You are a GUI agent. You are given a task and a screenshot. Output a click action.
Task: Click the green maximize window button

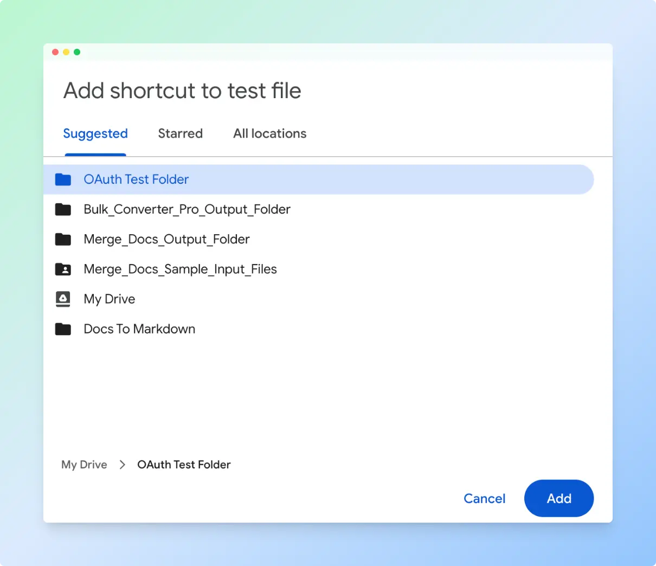(x=77, y=52)
